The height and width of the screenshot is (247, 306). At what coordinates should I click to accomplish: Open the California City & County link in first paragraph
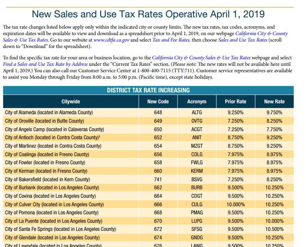coord(262,33)
